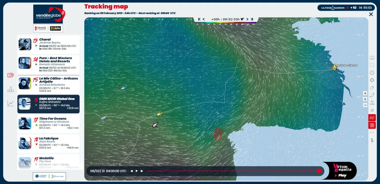Toggle the day-night sun icon

point(372,110)
